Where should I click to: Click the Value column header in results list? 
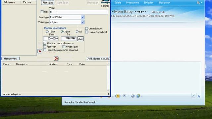pyautogui.click(x=27, y=2)
